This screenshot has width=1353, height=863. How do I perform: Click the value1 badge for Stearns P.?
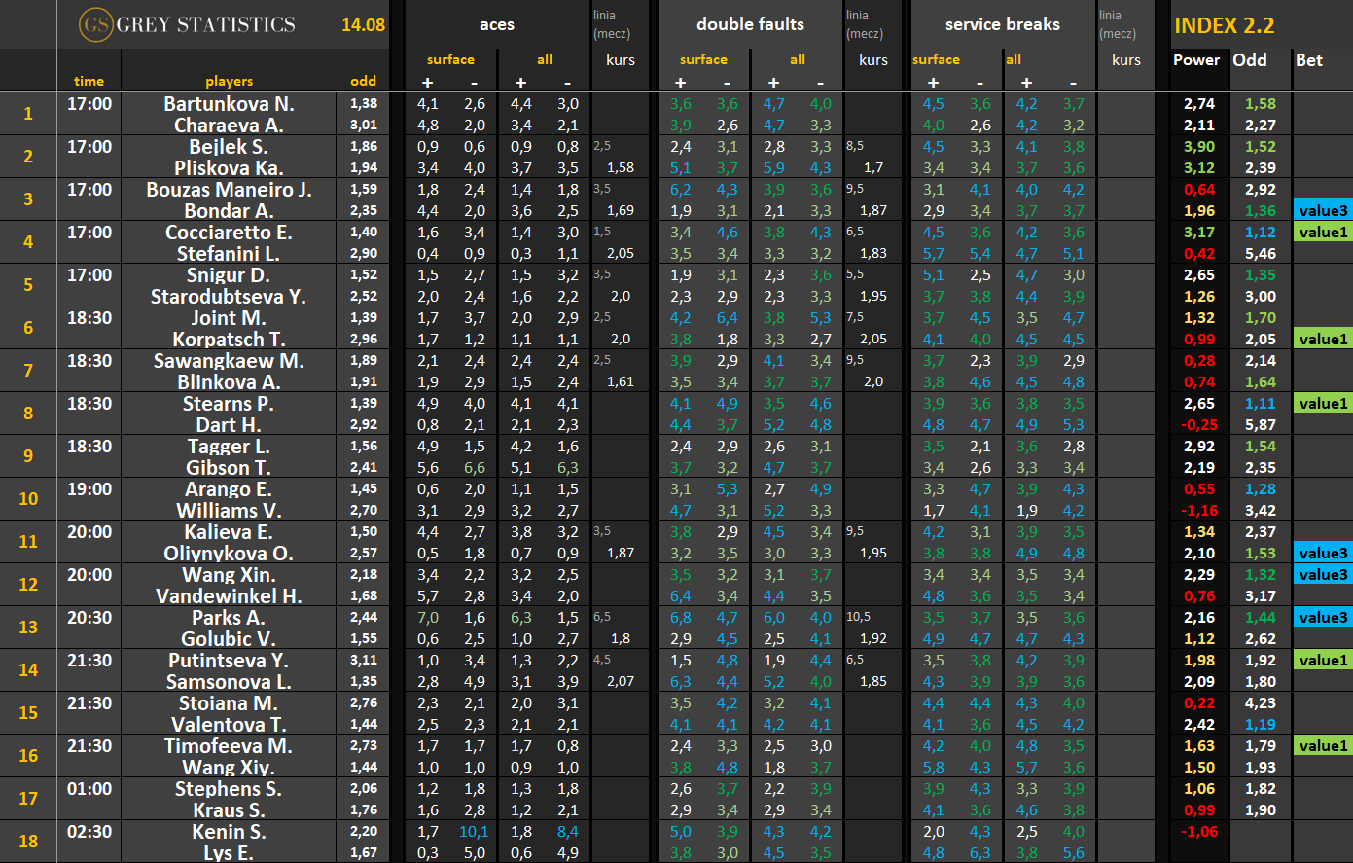1323,404
